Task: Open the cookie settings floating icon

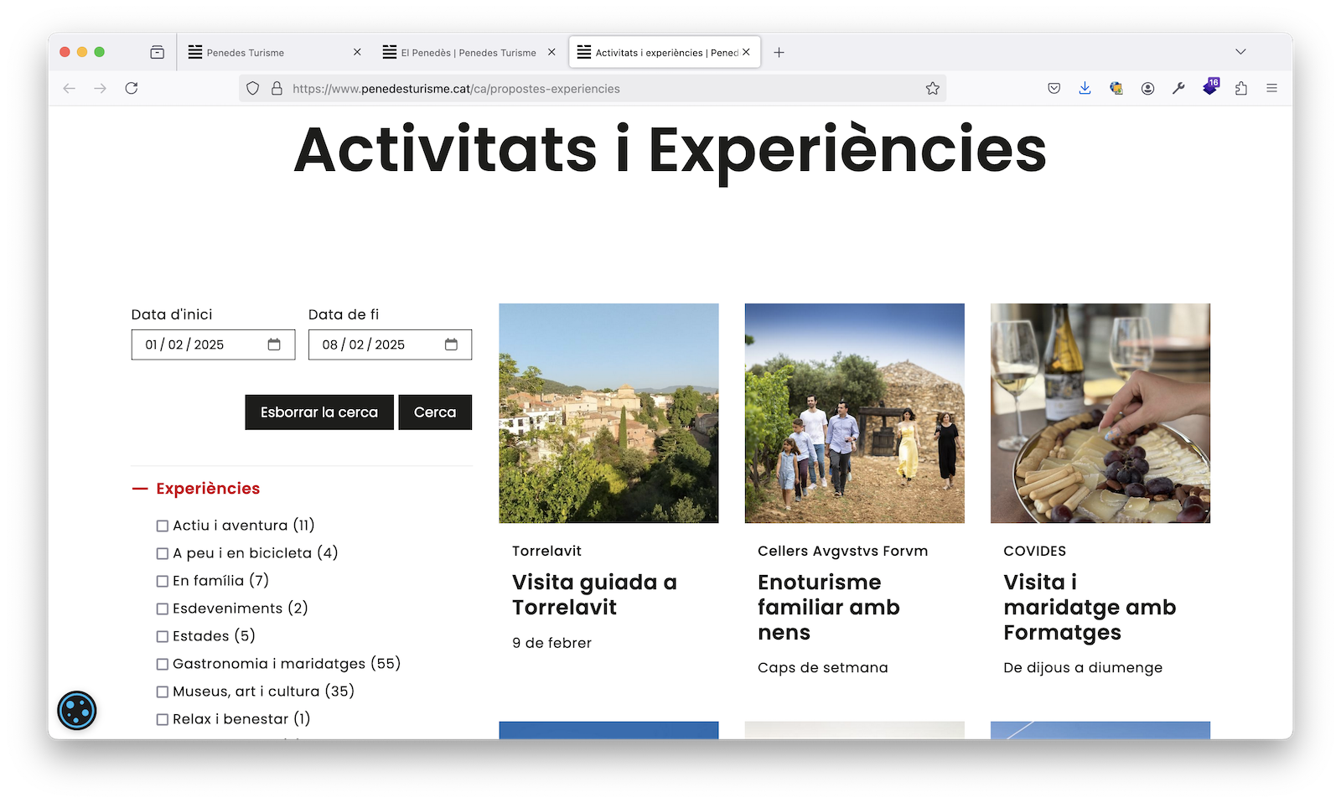Action: coord(77,710)
